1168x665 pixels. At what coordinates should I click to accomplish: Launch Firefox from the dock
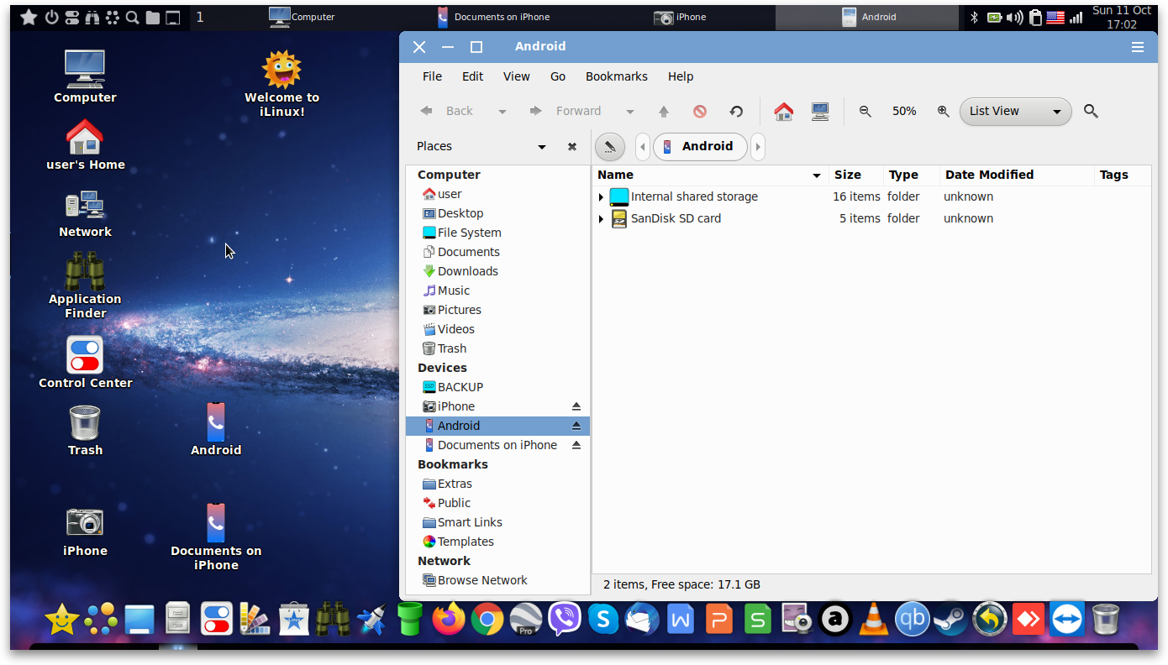(x=449, y=620)
